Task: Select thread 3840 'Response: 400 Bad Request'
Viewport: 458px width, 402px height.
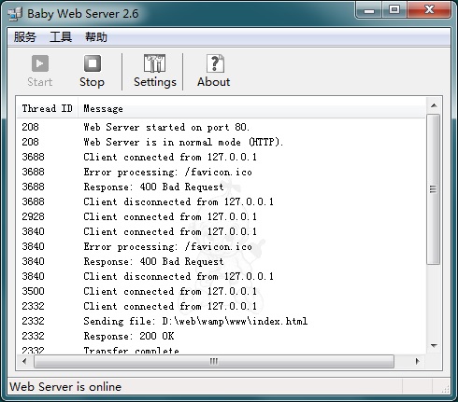Action: click(221, 261)
